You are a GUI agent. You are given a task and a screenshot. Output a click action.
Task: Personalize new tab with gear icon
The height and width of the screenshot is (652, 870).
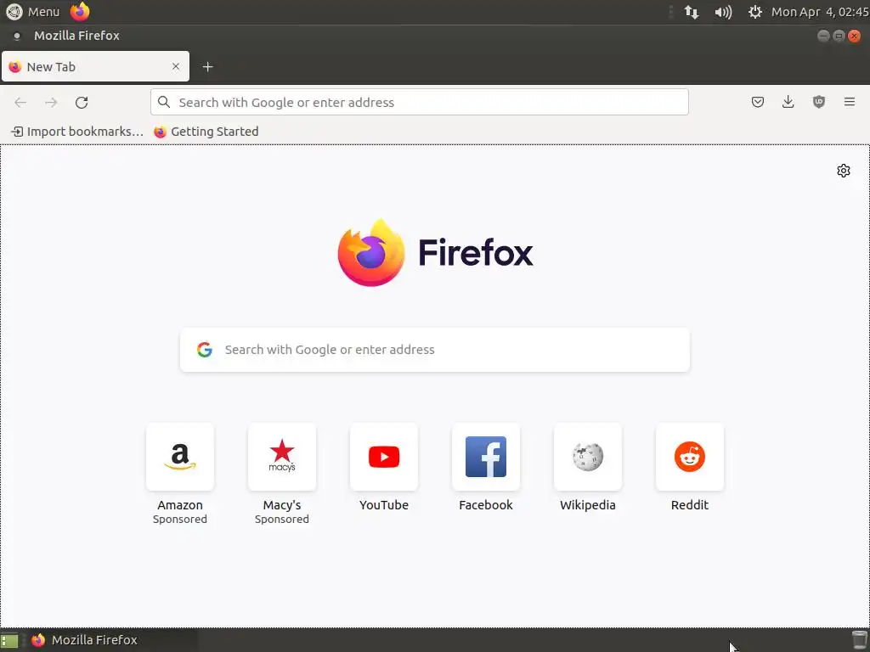pyautogui.click(x=844, y=171)
